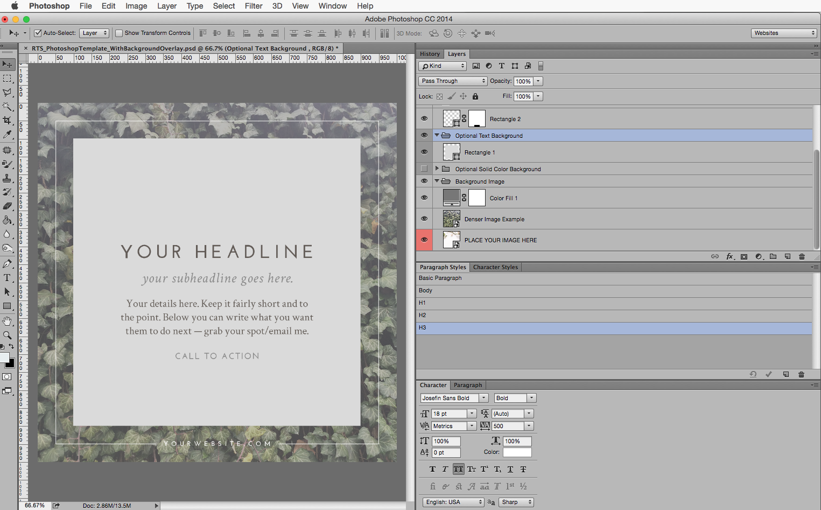Open the Filter menu
Image resolution: width=821 pixels, height=510 pixels.
[x=254, y=6]
